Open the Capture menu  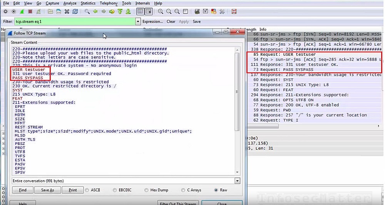[52, 3]
